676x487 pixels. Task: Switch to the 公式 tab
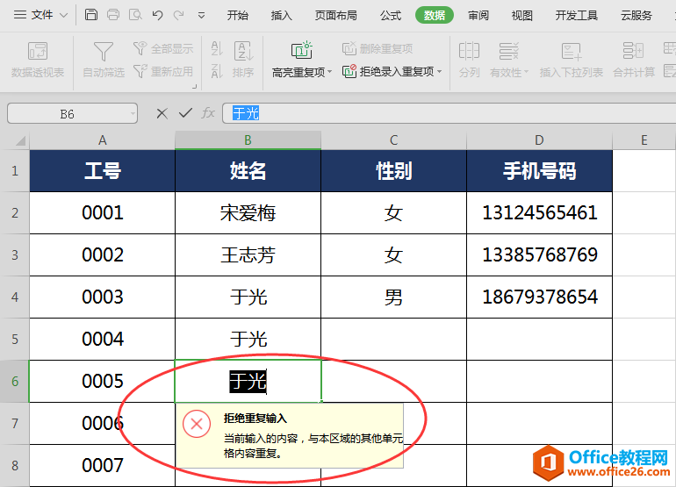[391, 15]
